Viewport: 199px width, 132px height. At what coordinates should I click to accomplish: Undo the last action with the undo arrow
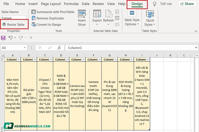pos(11,38)
